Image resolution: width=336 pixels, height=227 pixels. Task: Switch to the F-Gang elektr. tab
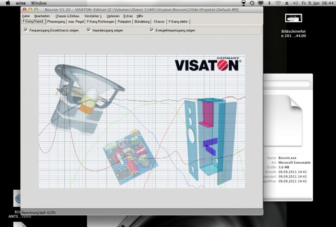[x=178, y=22]
